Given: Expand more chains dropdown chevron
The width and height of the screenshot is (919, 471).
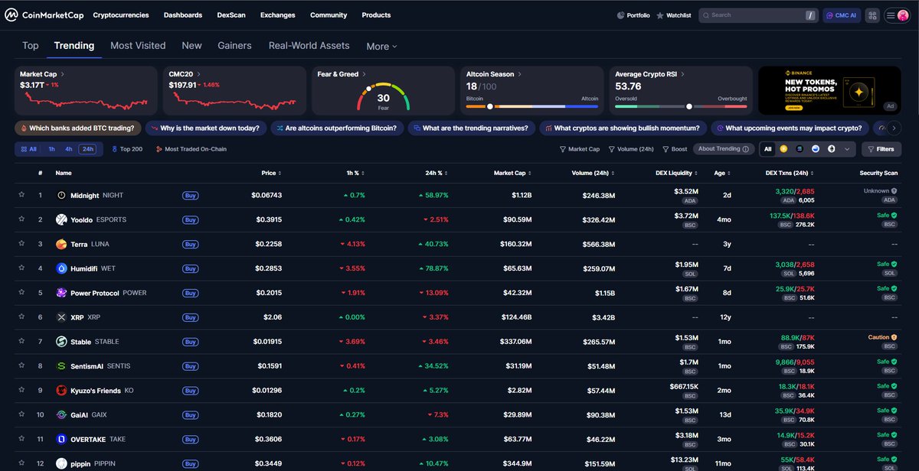Looking at the screenshot, I should [x=847, y=149].
